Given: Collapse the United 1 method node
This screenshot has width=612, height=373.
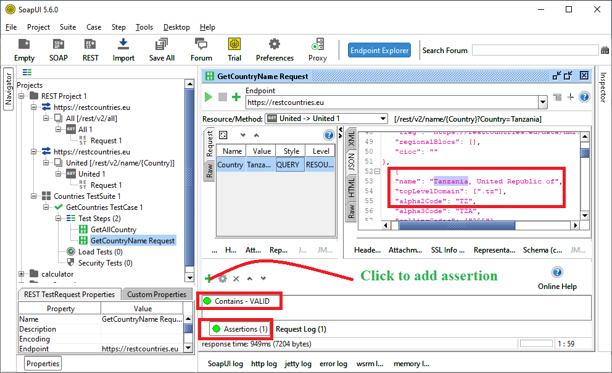Looking at the screenshot, I should 59,174.
